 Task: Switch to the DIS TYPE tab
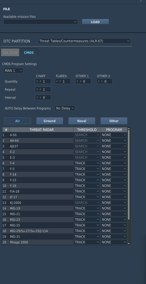[x=10, y=52]
